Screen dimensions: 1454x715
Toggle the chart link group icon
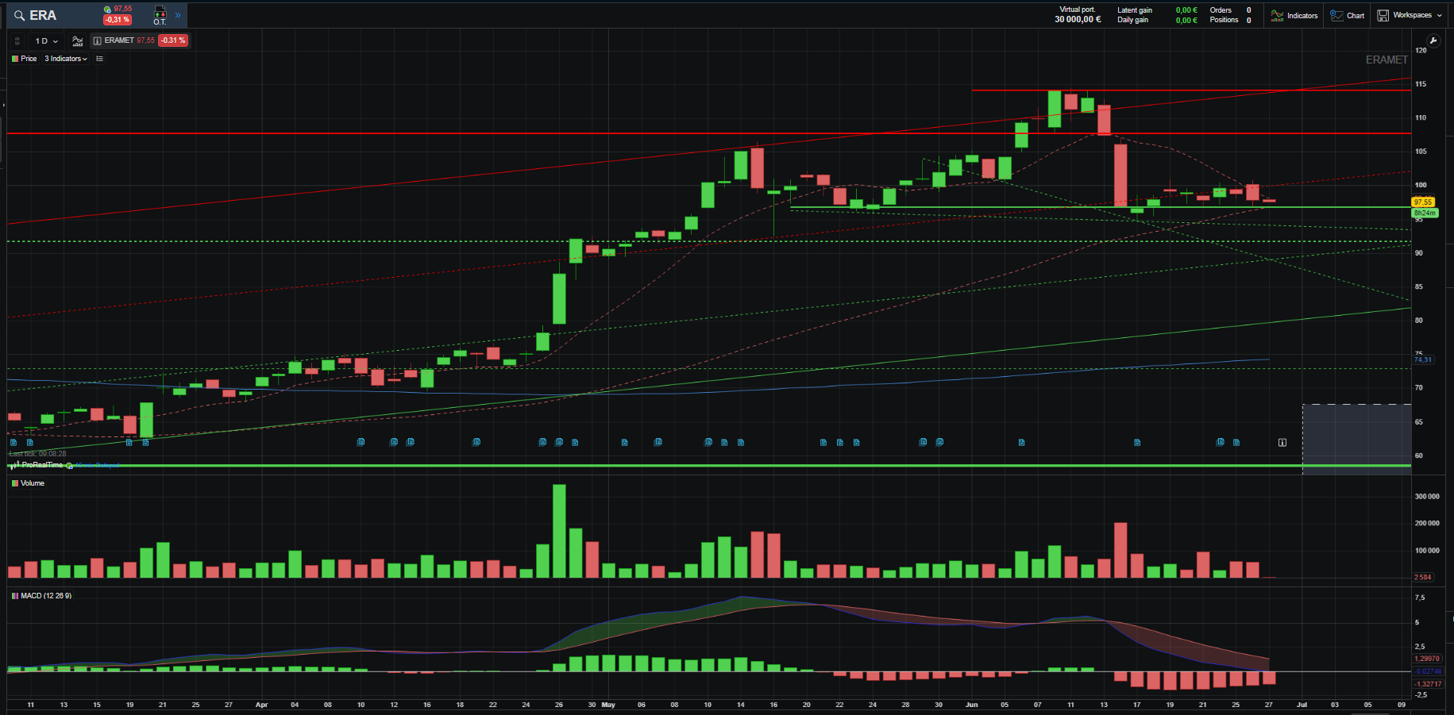[x=17, y=40]
